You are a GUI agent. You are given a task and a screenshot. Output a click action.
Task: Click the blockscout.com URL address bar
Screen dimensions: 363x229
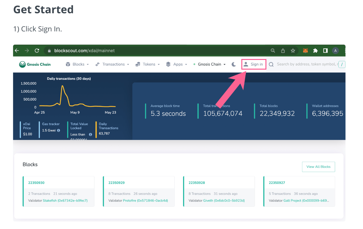click(x=84, y=51)
